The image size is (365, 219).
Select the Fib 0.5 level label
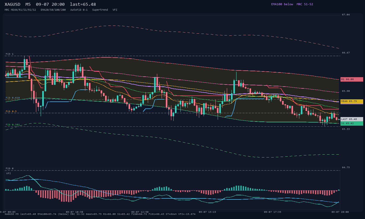[11, 111]
